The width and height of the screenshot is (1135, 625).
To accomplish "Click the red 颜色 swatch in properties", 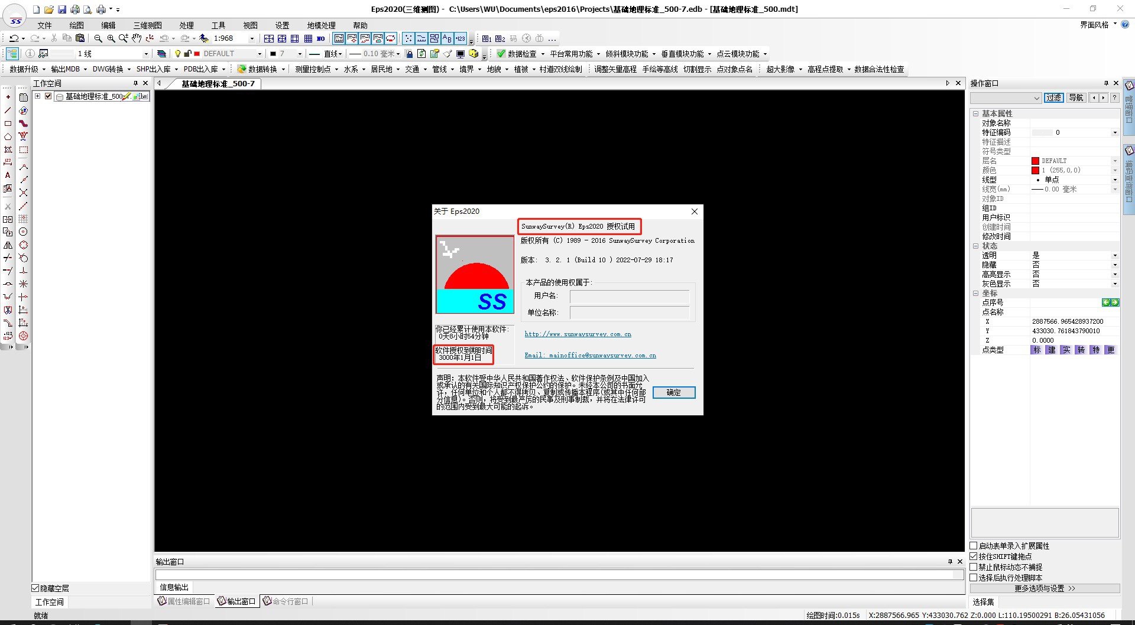I will pyautogui.click(x=1035, y=170).
